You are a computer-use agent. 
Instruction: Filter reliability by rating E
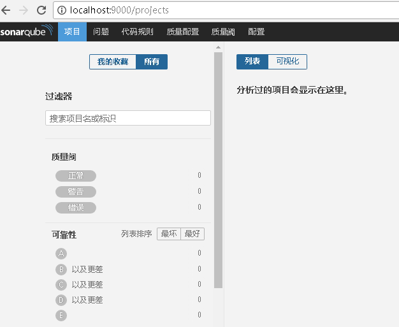click(61, 316)
